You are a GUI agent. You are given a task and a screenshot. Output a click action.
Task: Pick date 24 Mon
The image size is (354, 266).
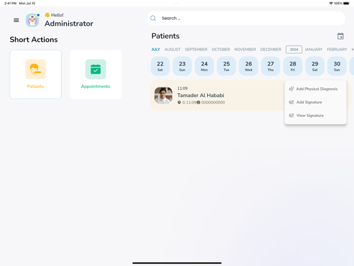pyautogui.click(x=205, y=66)
